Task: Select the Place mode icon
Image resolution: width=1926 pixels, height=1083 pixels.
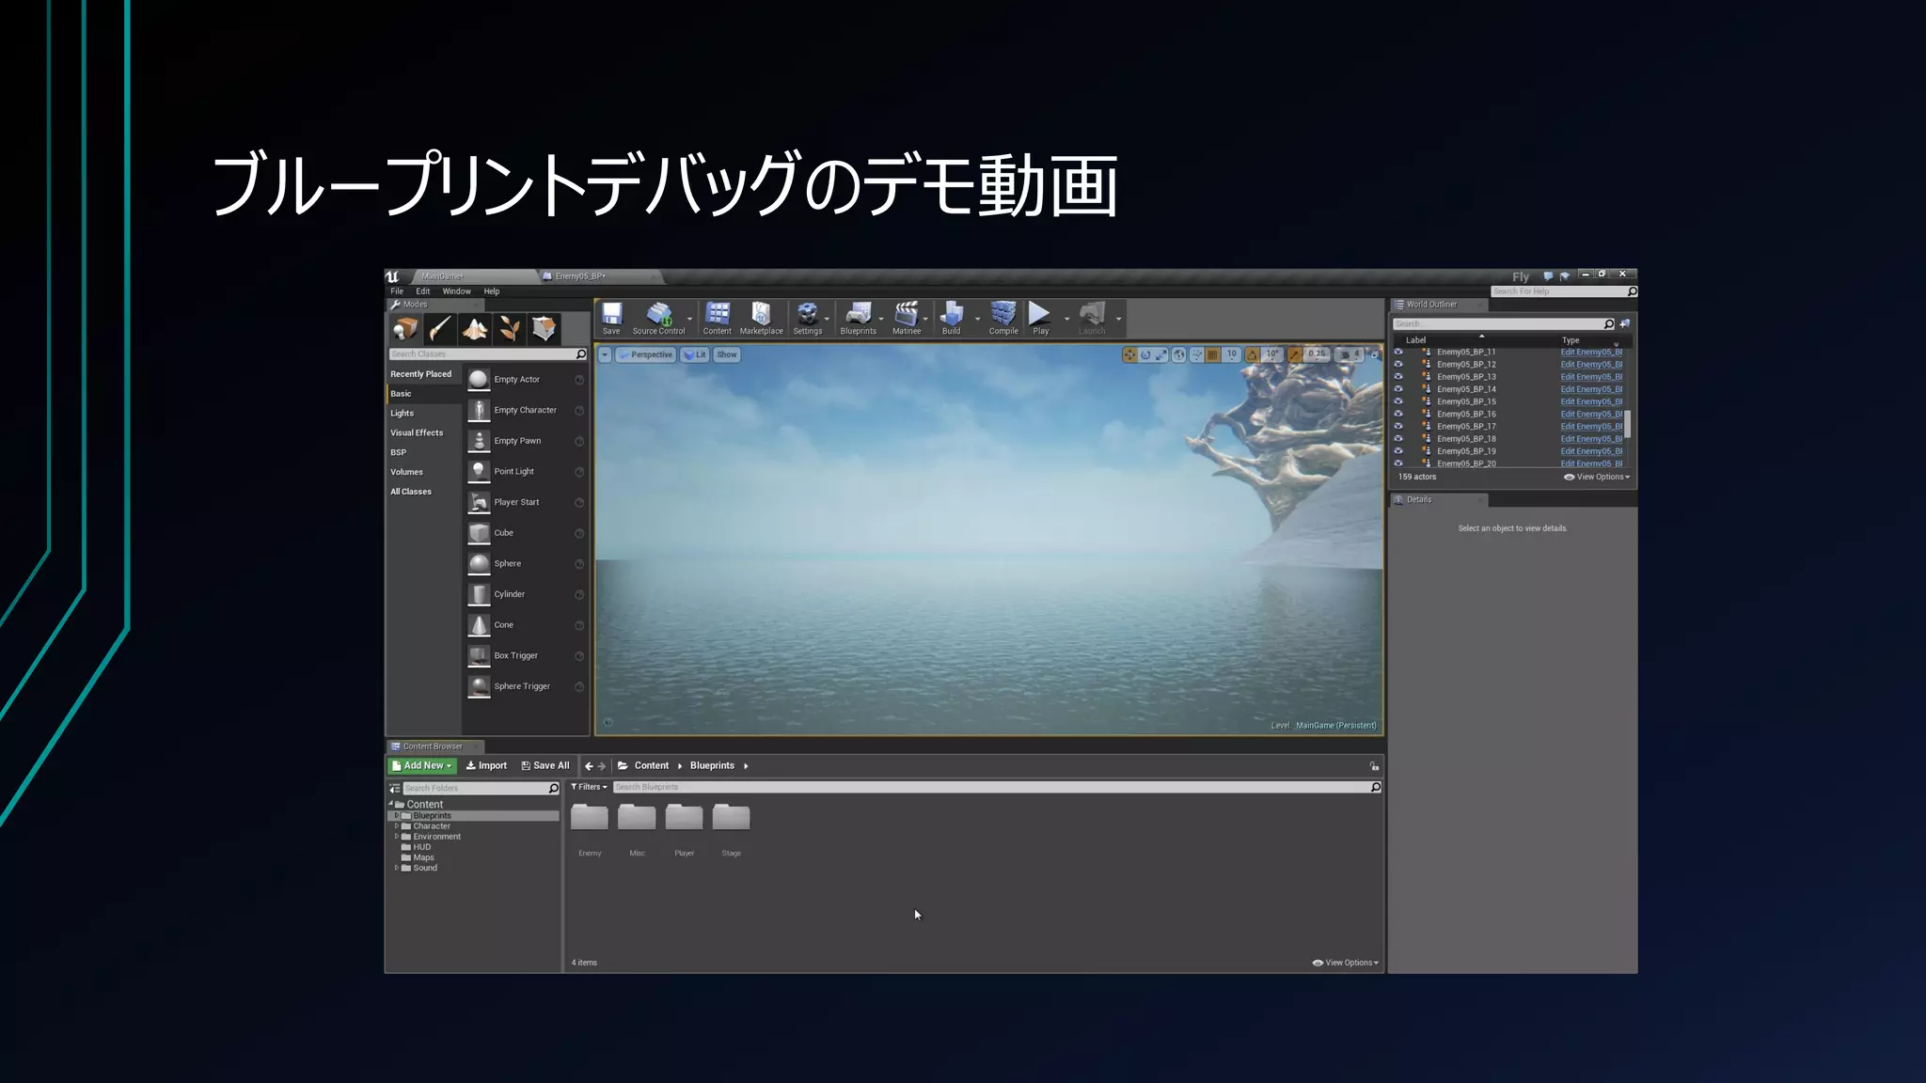Action: [405, 328]
